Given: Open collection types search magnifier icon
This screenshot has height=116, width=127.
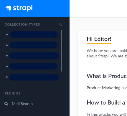Looking at the screenshot, I should tap(60, 24).
